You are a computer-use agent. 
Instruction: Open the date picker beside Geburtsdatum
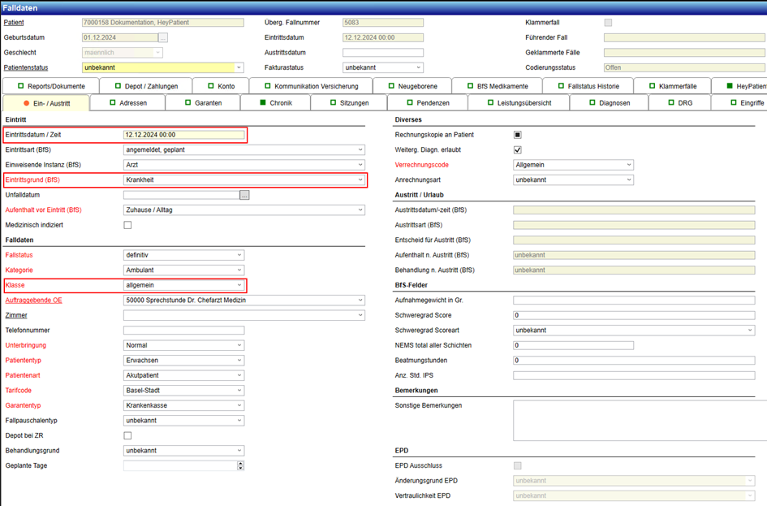163,37
